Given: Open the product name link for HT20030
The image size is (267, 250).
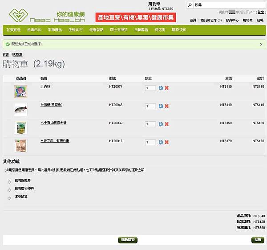Looking at the screenshot, I should pos(53,123).
